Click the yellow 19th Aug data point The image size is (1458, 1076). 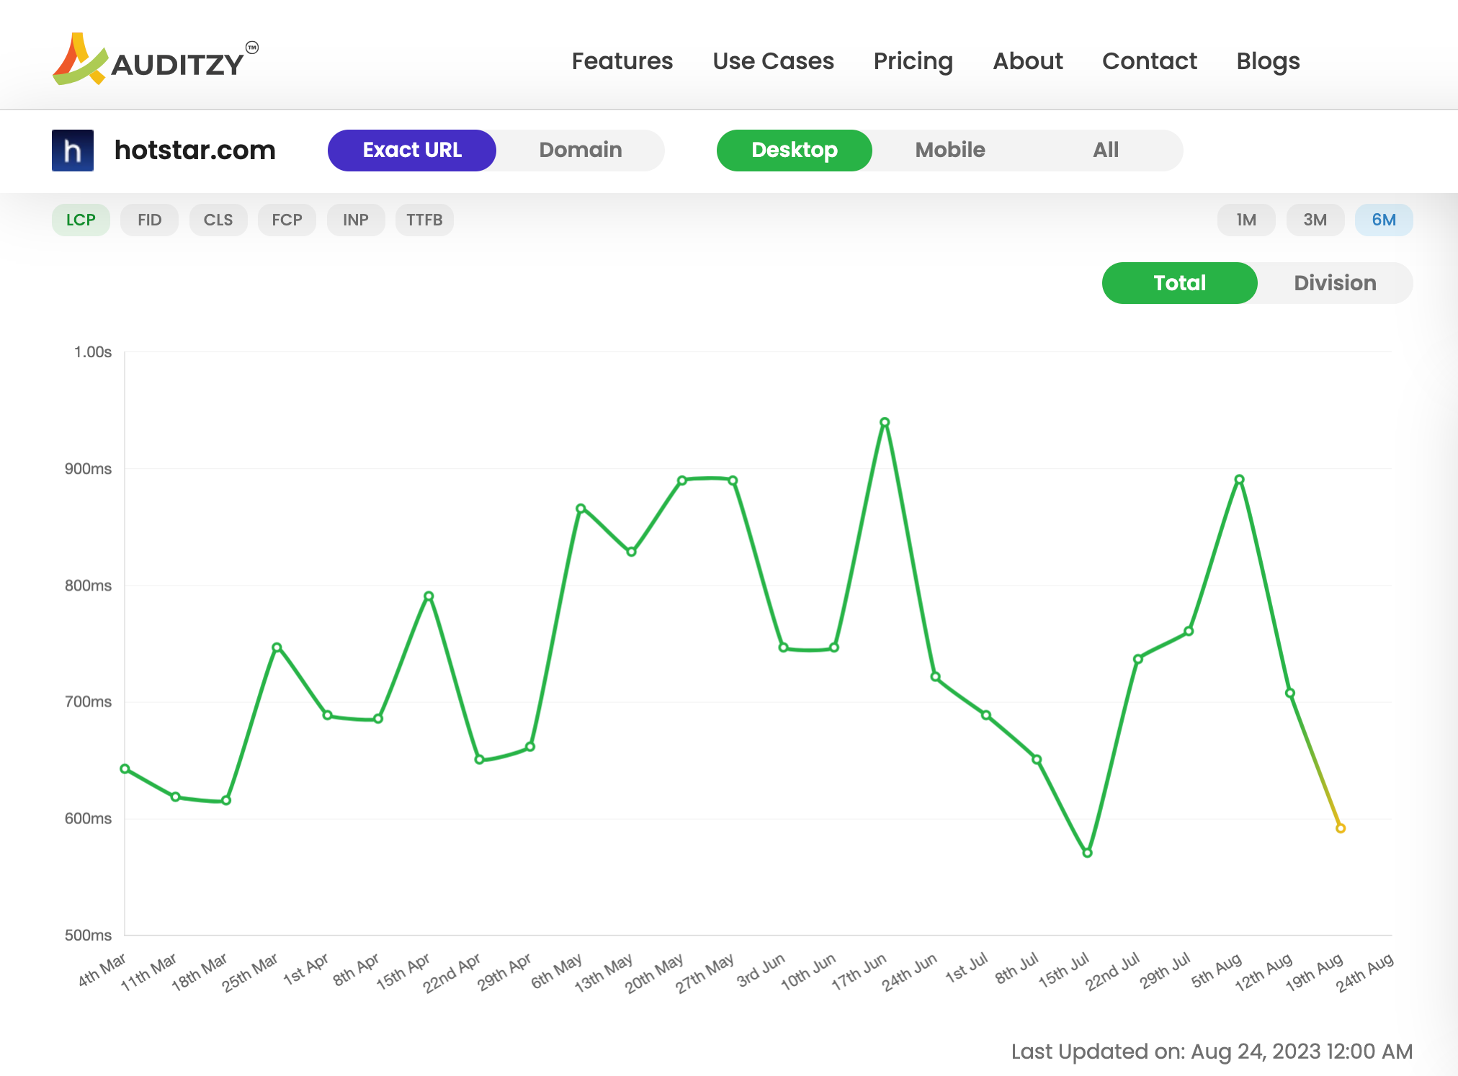click(1341, 828)
